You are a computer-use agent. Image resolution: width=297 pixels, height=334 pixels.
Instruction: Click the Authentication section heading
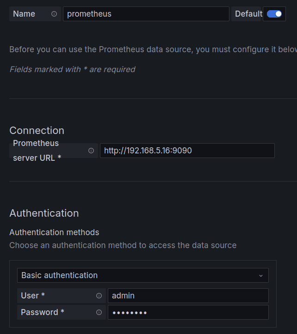point(44,213)
